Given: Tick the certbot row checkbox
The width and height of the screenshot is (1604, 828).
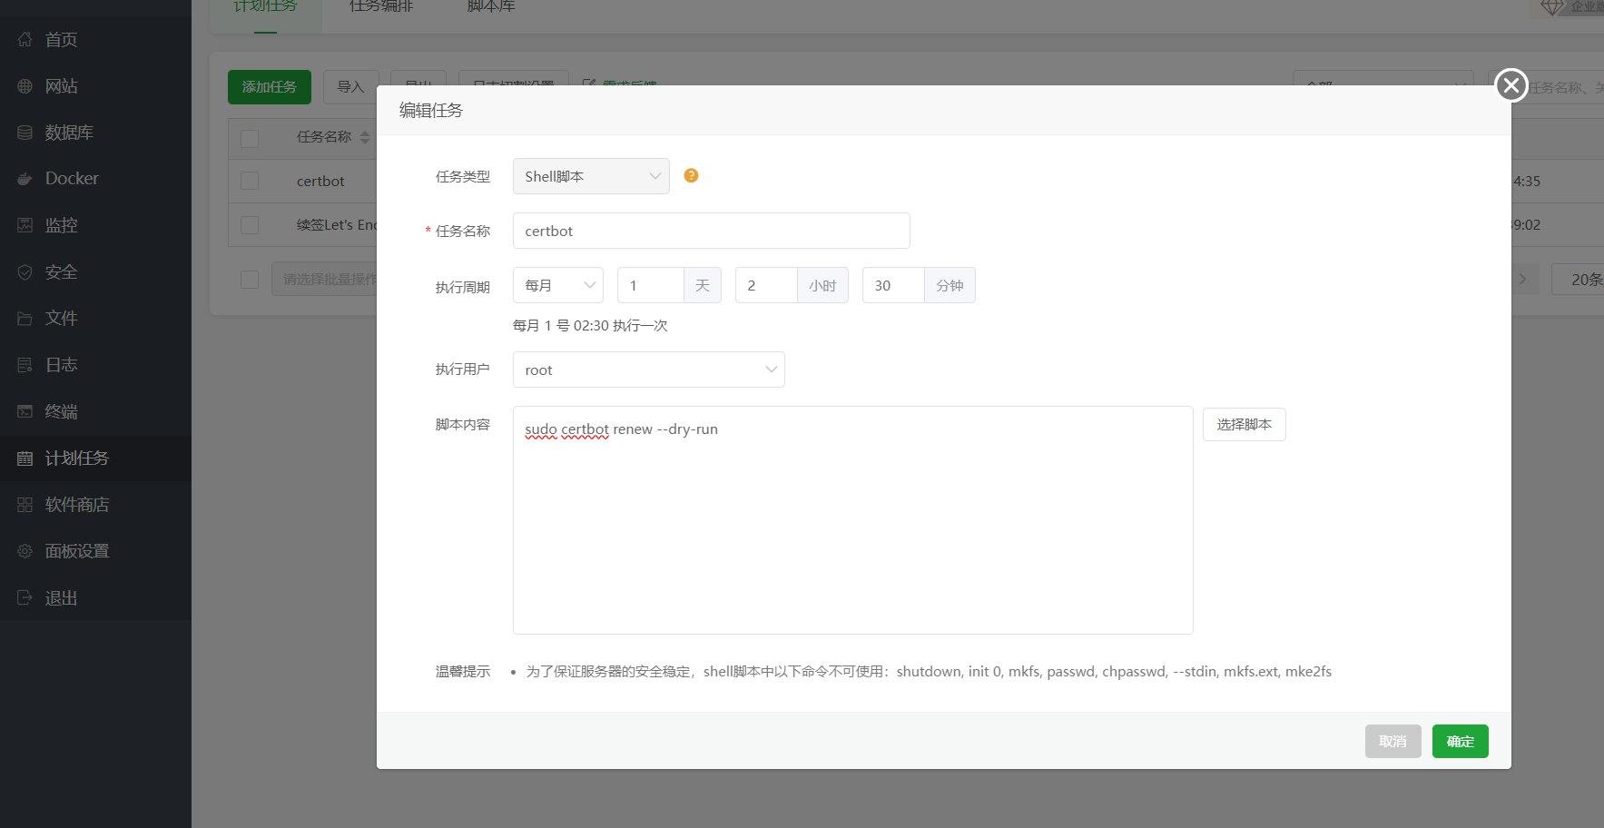Looking at the screenshot, I should click(250, 182).
